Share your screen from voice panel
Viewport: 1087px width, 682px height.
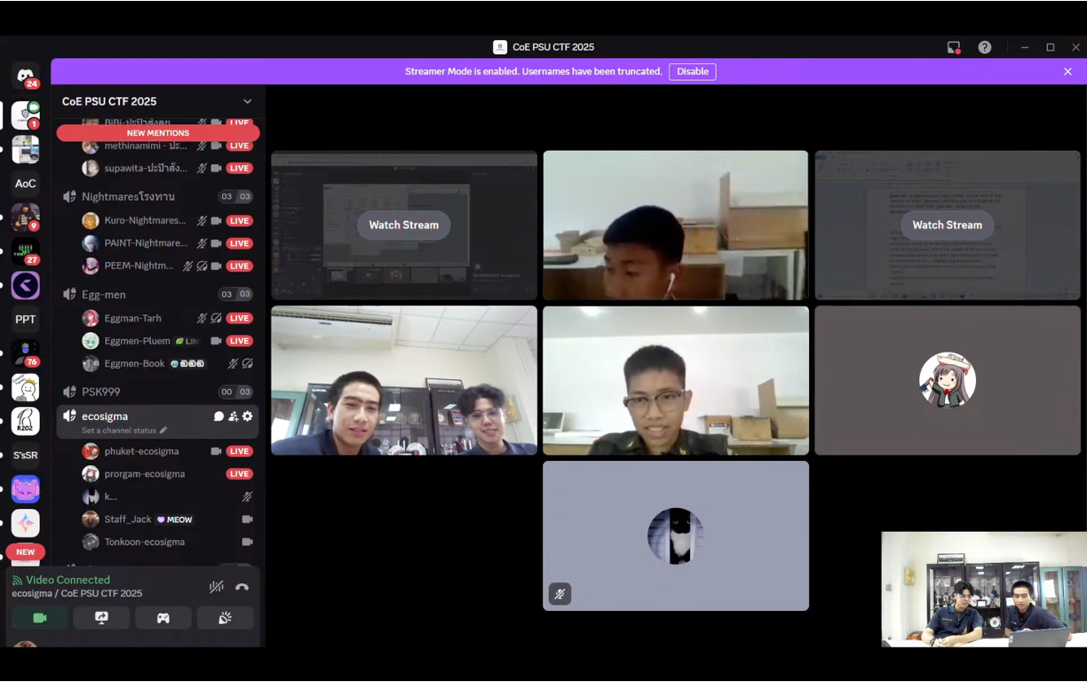click(x=101, y=618)
